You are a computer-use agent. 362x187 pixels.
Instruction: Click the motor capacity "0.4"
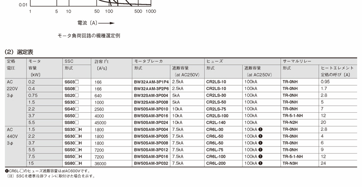(32, 88)
